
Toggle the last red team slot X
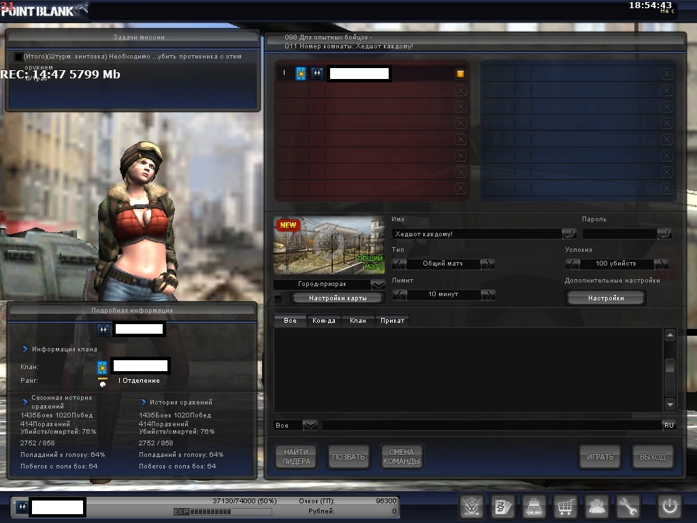460,189
